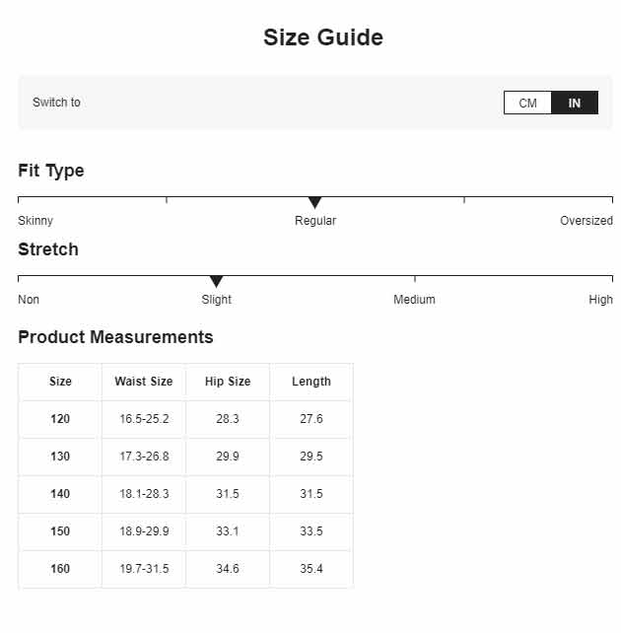Click the Size column header
This screenshot has width=621, height=633.
[60, 382]
